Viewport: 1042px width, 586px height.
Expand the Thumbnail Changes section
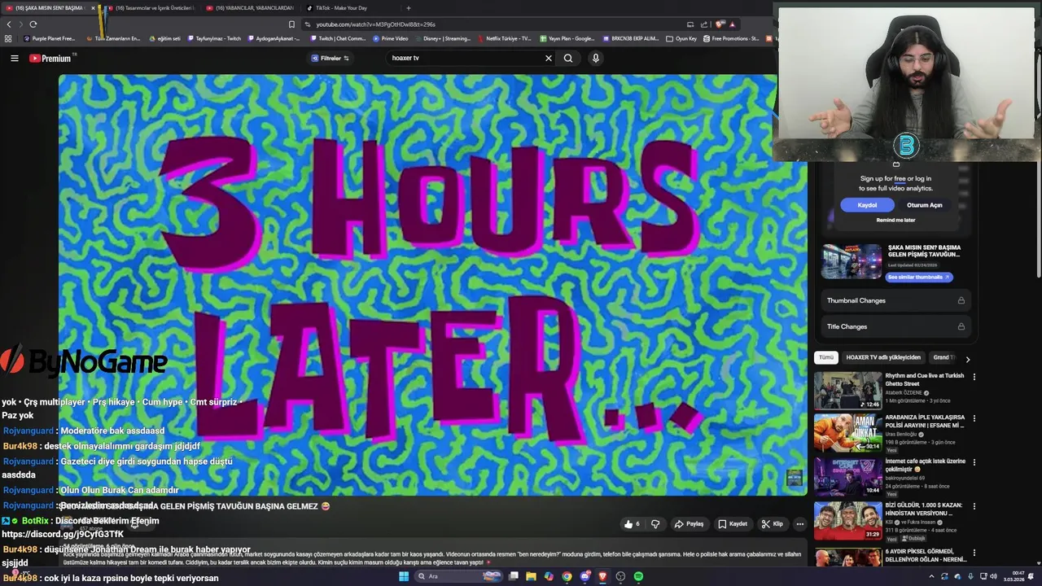click(x=895, y=300)
